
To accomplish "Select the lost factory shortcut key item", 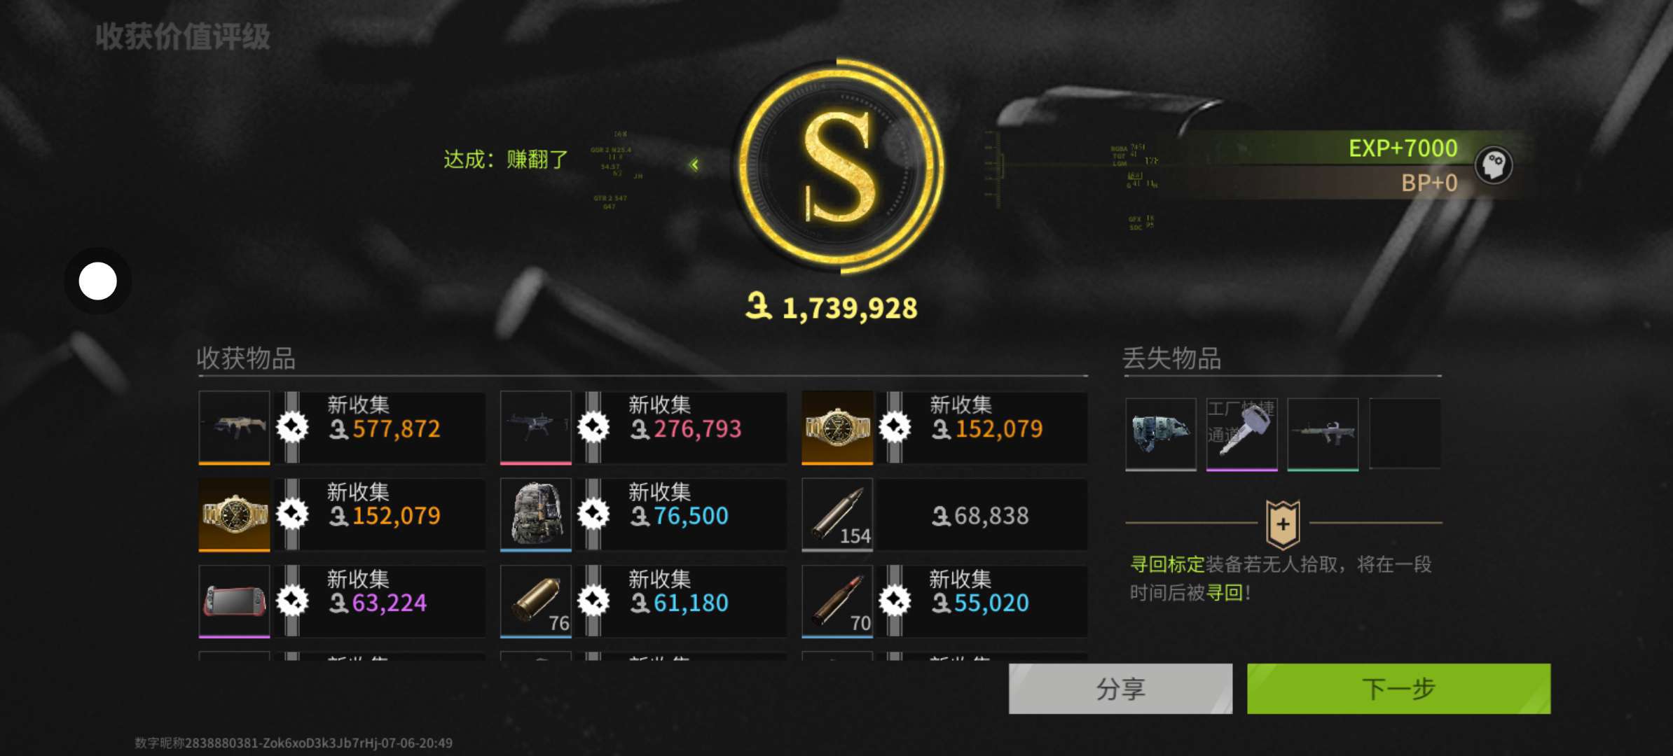I will [1242, 434].
